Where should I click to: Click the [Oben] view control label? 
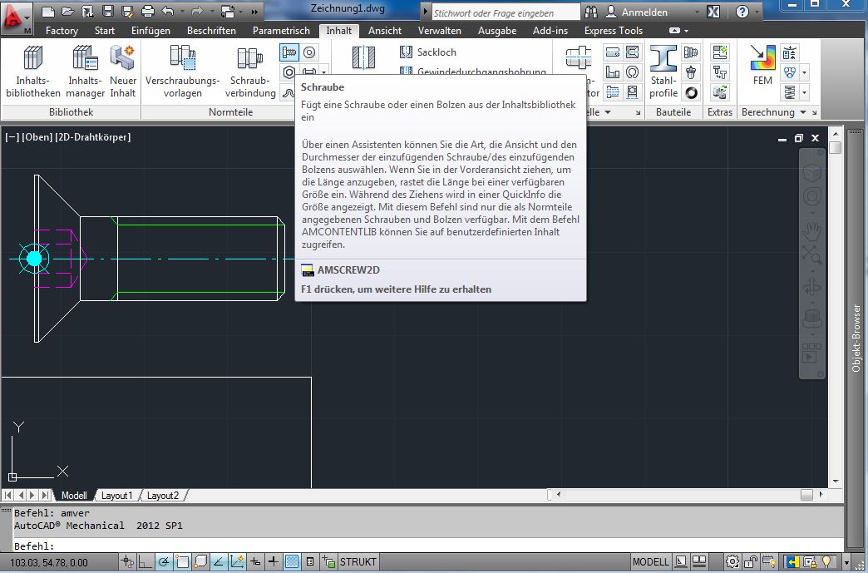click(x=37, y=136)
